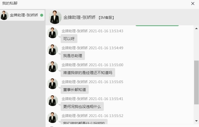Image resolution: width=199 pixels, height=127 pixels.
Task: Select 金牌助理-张娇娇 contact in sidebar
Action: 22,15
